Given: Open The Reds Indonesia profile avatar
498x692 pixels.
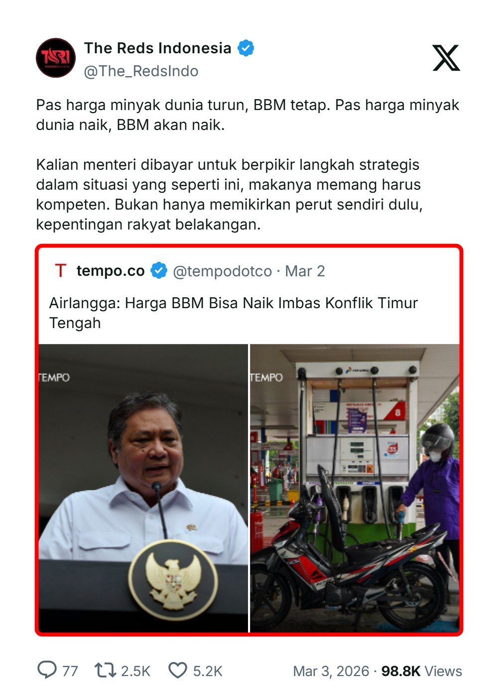Looking at the screenshot, I should (x=56, y=58).
